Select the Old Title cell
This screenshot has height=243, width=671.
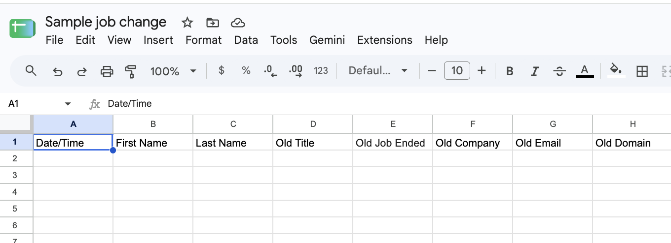click(x=313, y=142)
